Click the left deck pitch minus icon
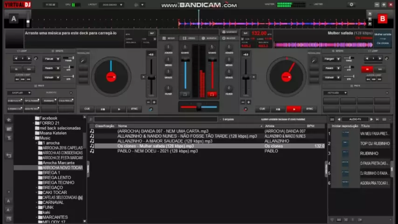The image size is (398, 224). point(149,102)
